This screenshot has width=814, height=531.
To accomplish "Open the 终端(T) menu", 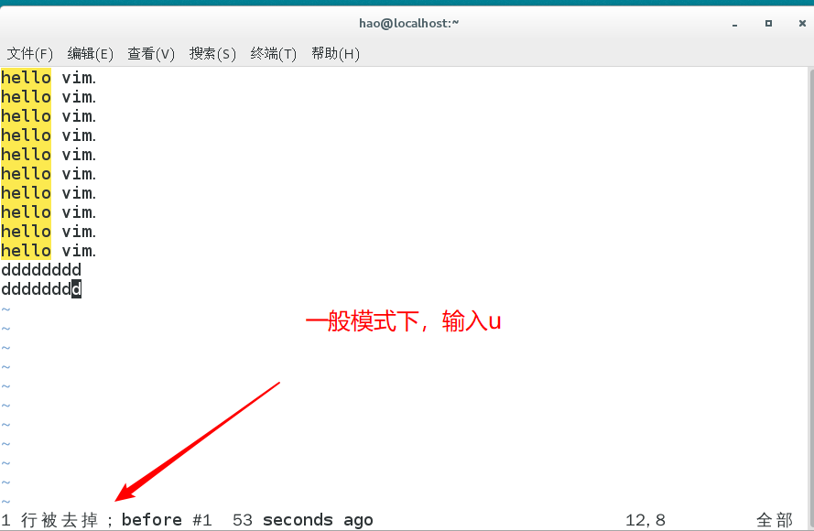I will [273, 53].
